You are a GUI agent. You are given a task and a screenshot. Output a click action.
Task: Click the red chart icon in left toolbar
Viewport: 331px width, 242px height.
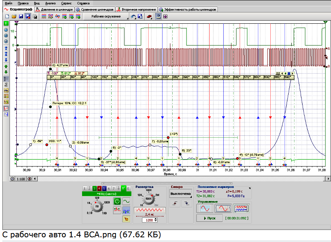[x=6, y=109]
